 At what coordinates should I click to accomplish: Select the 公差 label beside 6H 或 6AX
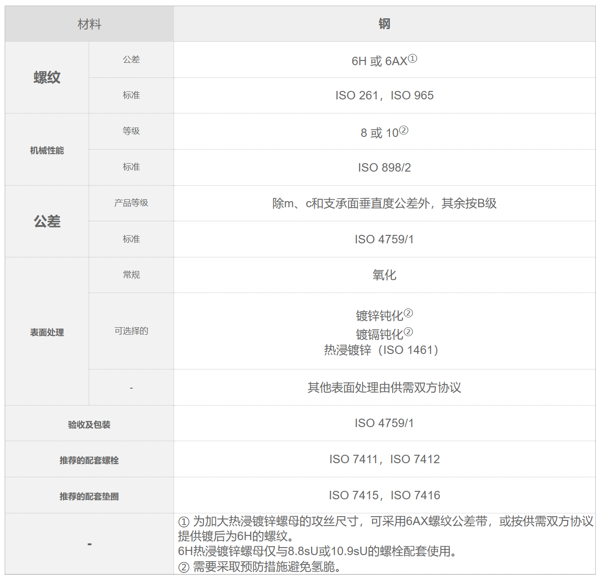point(131,60)
